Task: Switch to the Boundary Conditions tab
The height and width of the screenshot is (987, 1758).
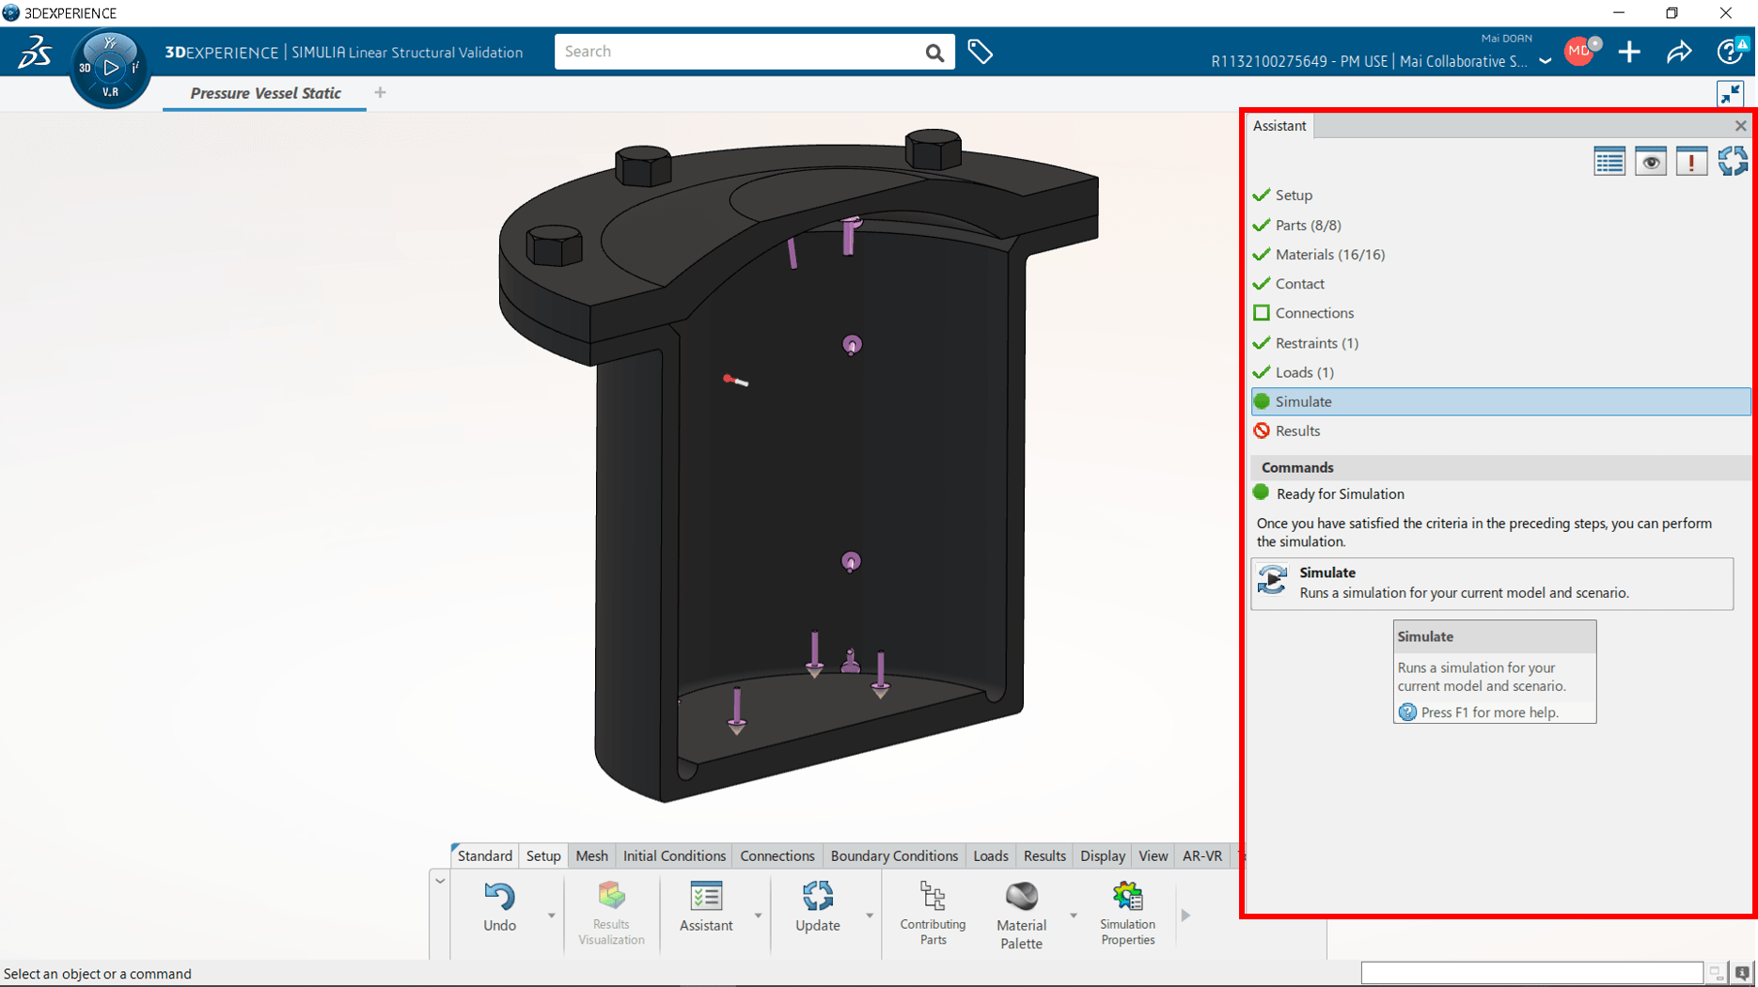Action: (x=893, y=855)
